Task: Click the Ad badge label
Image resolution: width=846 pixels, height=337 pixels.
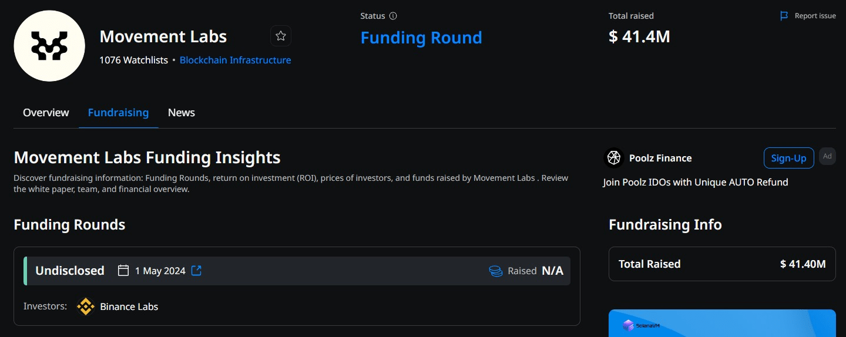Action: [x=827, y=156]
